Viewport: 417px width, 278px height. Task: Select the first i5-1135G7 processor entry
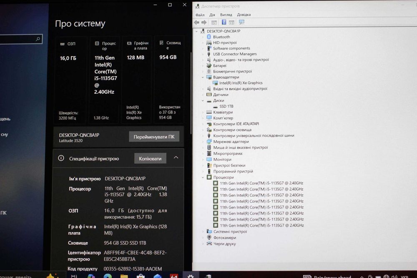[x=261, y=183]
